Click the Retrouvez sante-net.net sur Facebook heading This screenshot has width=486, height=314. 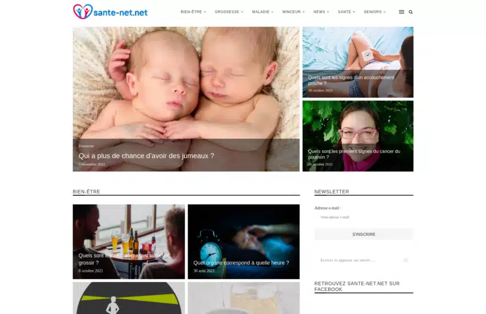tap(357, 287)
